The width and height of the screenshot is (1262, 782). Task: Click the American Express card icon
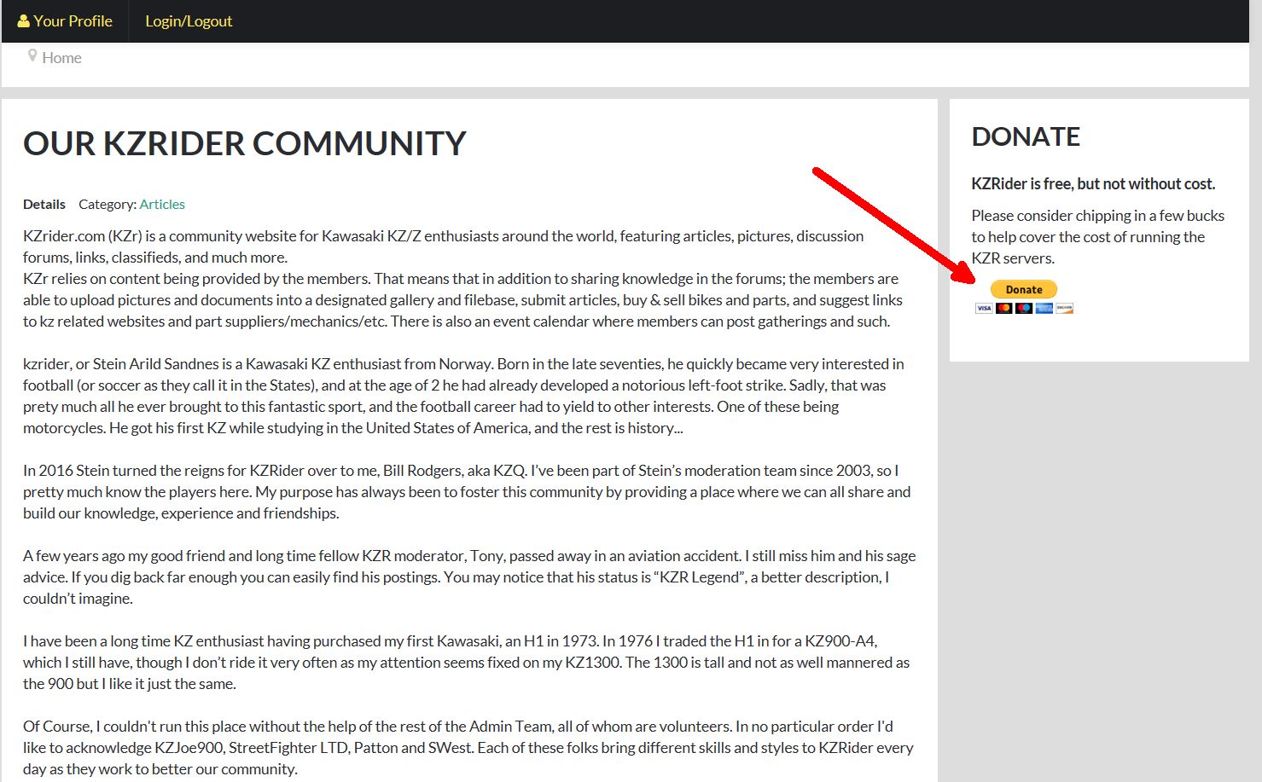(x=1044, y=308)
